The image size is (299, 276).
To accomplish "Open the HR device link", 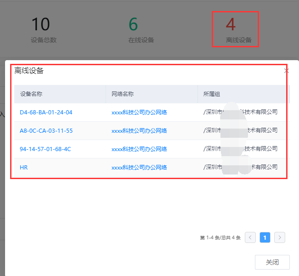I will pos(24,167).
